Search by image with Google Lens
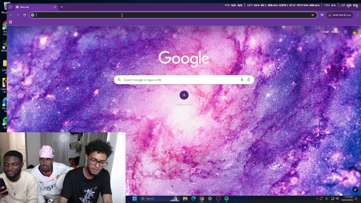 coord(248,80)
